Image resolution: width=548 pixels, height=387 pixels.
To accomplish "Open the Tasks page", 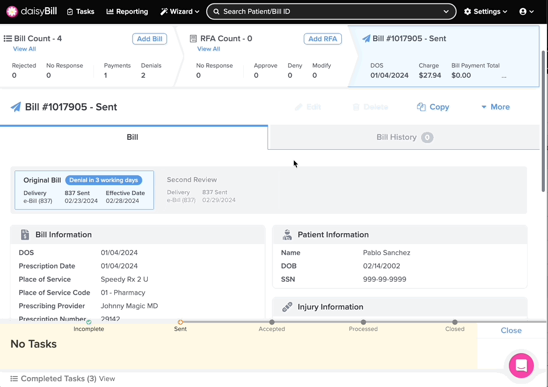I will click(80, 11).
